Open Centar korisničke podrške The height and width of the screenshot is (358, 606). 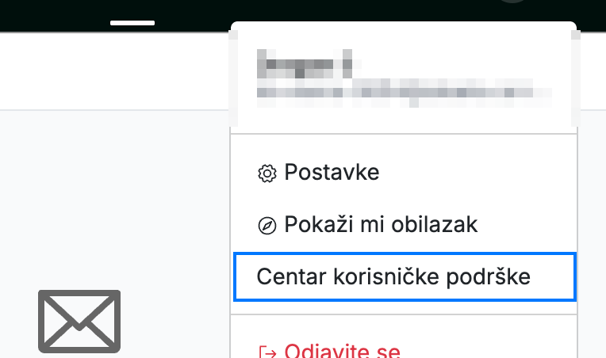tap(405, 276)
